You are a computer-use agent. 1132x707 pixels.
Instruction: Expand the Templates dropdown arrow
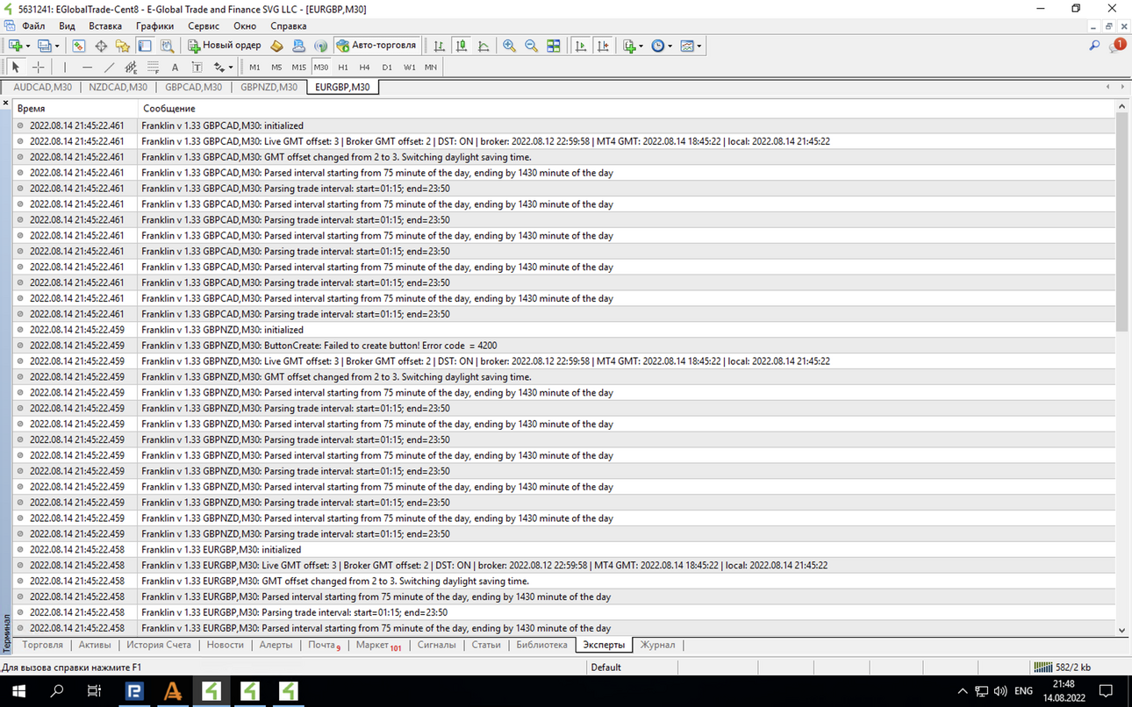pos(699,46)
